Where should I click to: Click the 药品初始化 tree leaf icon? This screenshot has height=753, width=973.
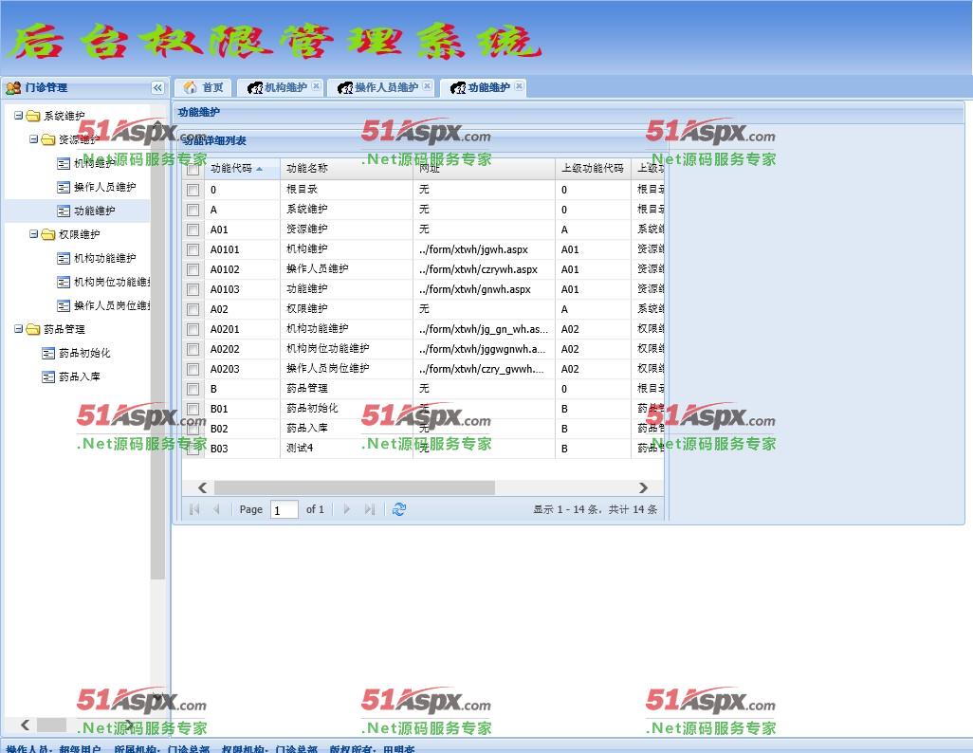[48, 353]
